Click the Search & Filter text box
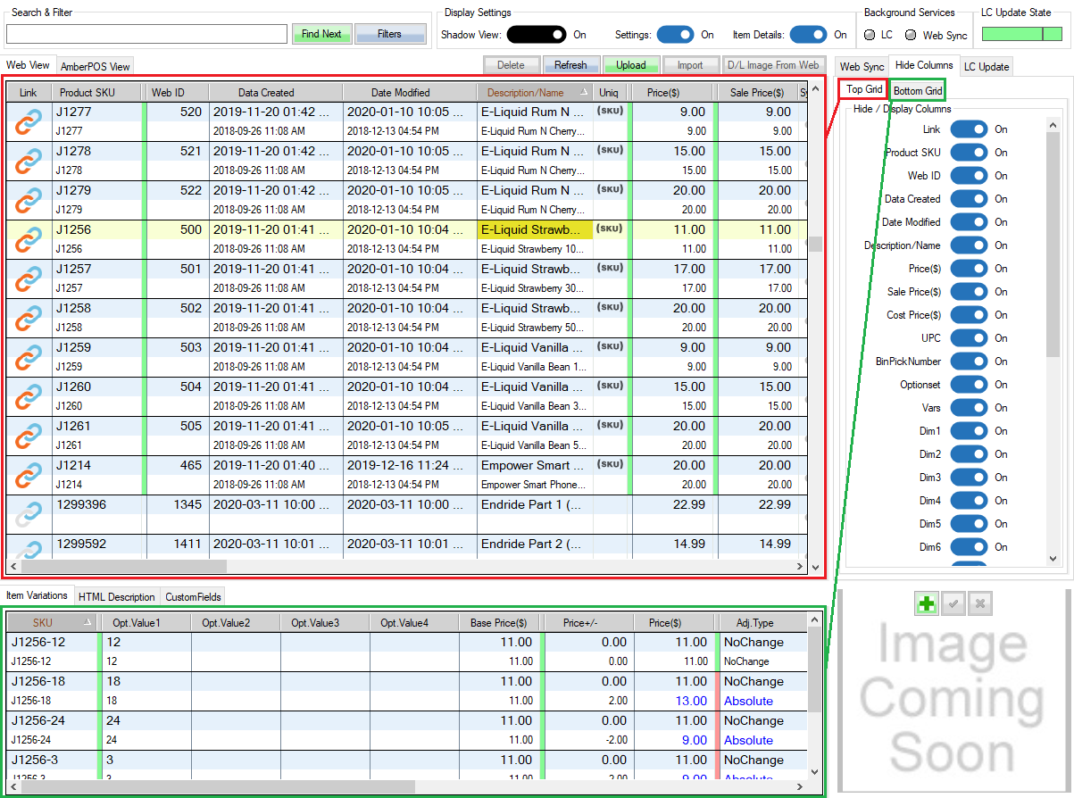 point(146,34)
